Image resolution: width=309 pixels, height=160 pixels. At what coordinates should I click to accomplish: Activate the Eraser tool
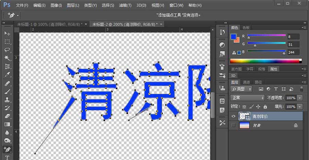[7, 116]
